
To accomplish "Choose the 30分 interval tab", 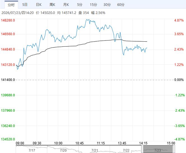I will pyautogui.click(x=107, y=5).
